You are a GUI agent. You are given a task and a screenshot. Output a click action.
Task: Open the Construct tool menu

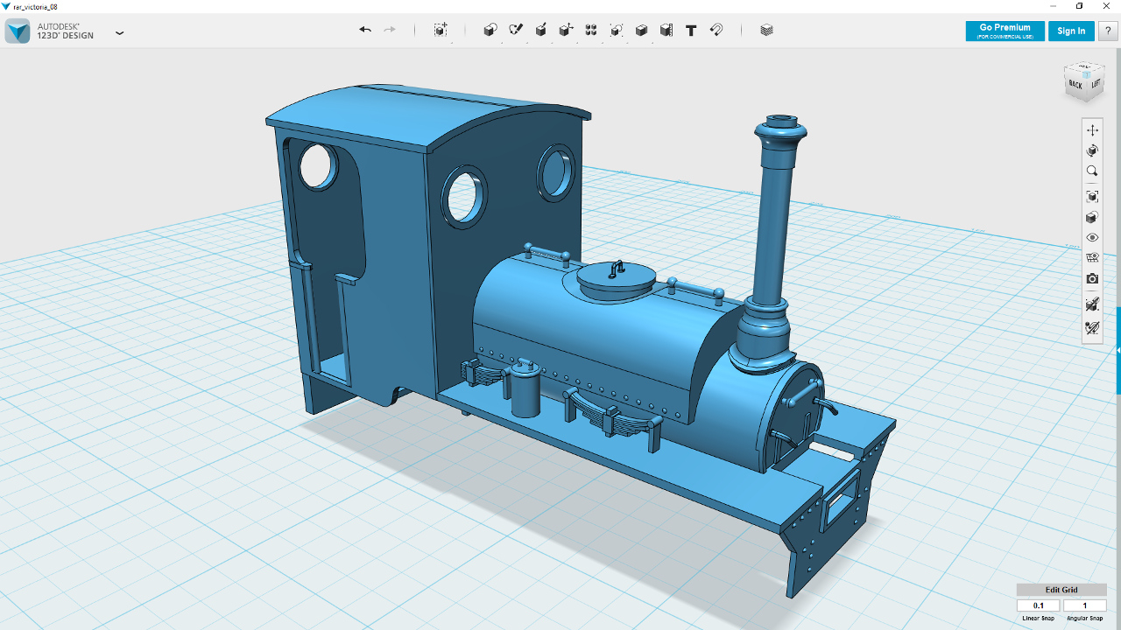point(541,30)
